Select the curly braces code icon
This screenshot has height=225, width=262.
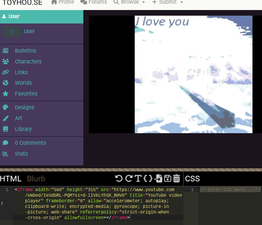[x=148, y=178]
